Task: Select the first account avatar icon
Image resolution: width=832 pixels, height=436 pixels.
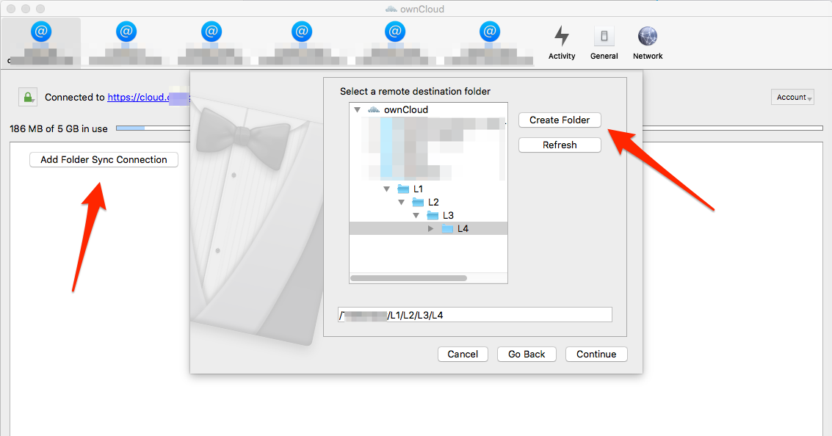Action: pos(41,31)
